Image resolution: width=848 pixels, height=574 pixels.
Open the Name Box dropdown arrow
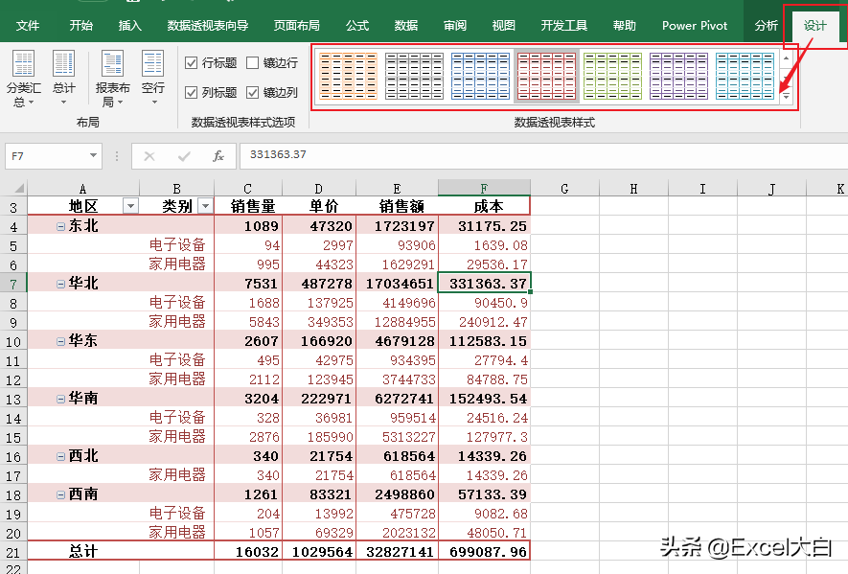point(94,156)
